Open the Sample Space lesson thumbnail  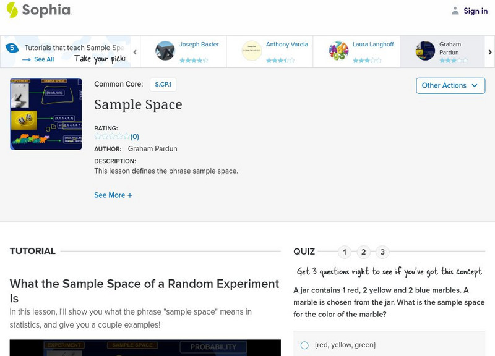tap(46, 114)
